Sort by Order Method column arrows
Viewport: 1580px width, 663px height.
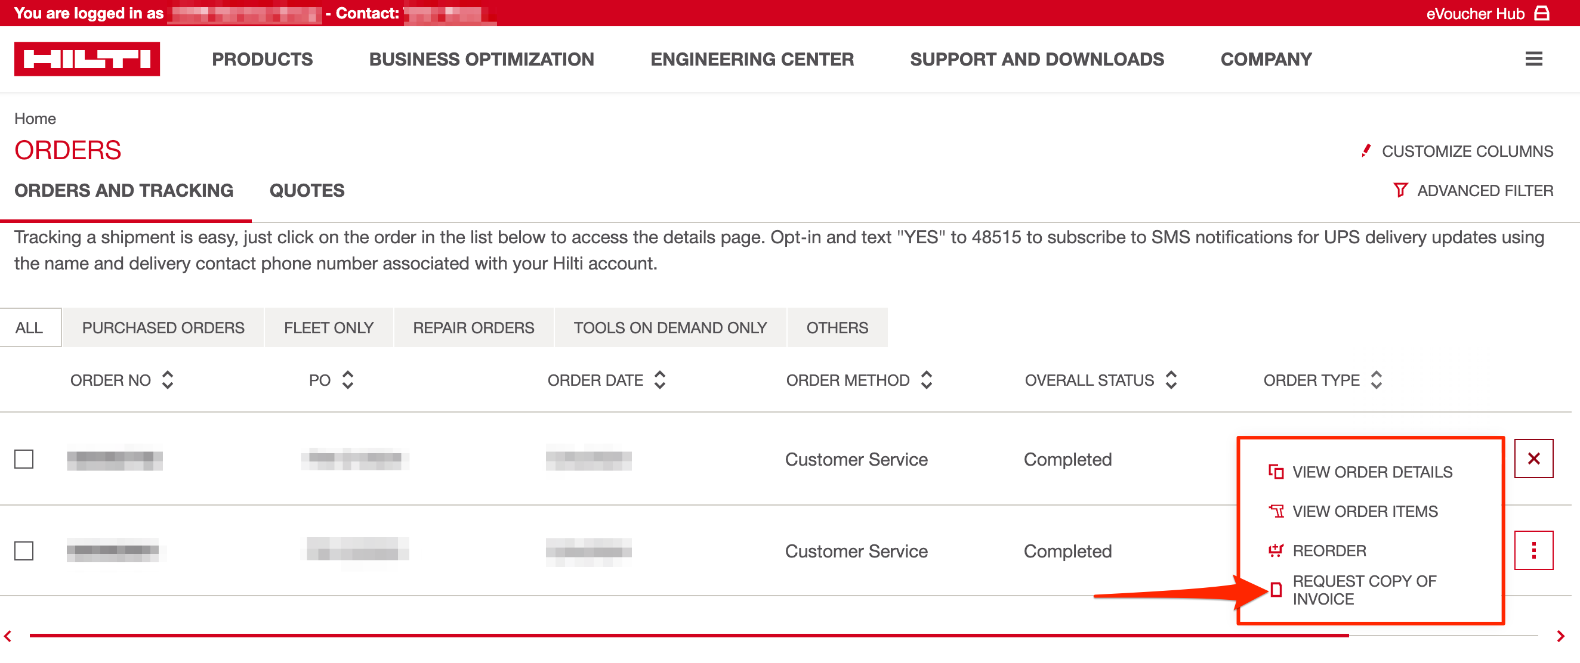click(x=926, y=380)
